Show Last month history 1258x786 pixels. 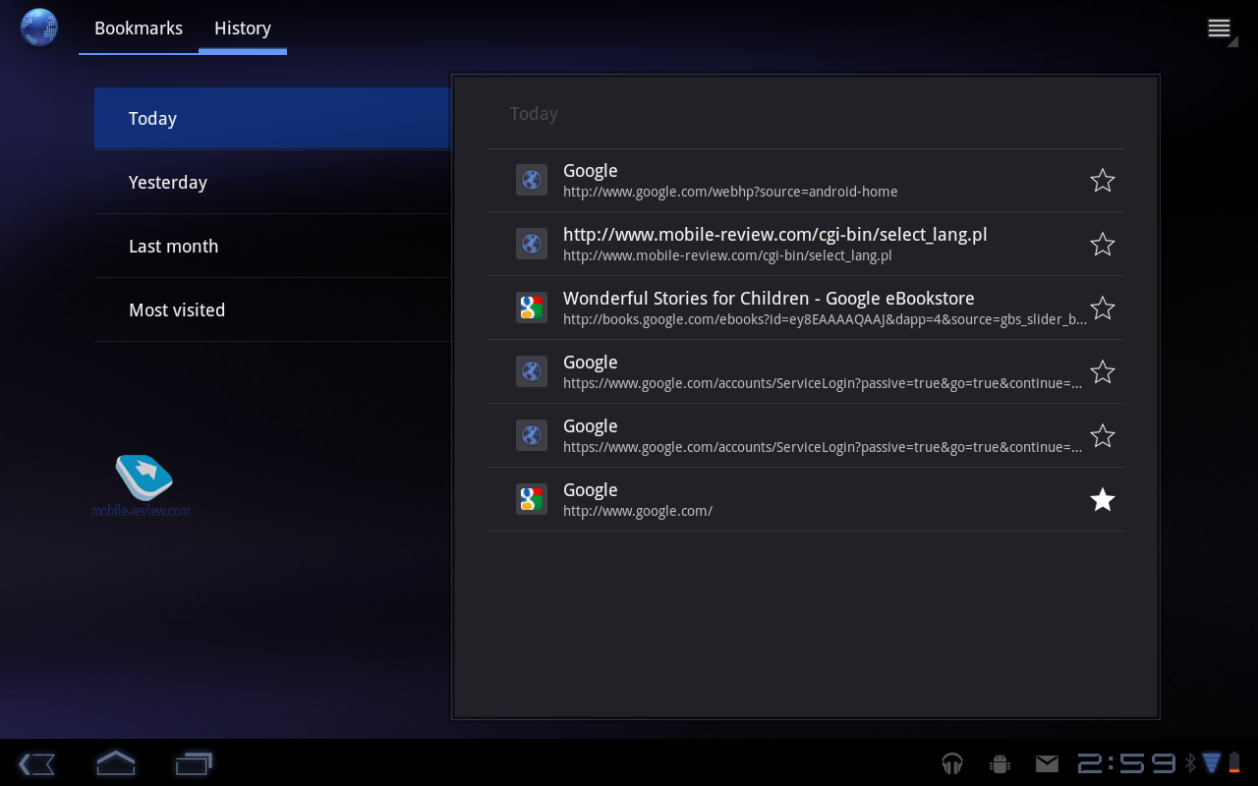271,246
